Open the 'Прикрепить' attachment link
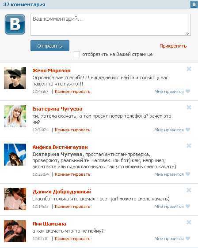This screenshot has width=198, height=248. pyautogui.click(x=173, y=46)
